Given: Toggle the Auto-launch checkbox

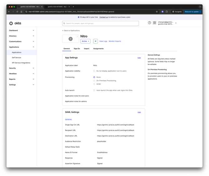Looking at the screenshot, I should (94, 90).
